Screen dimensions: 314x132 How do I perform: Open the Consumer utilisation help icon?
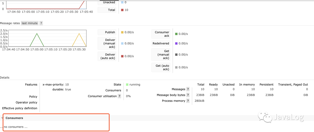tap(119, 96)
